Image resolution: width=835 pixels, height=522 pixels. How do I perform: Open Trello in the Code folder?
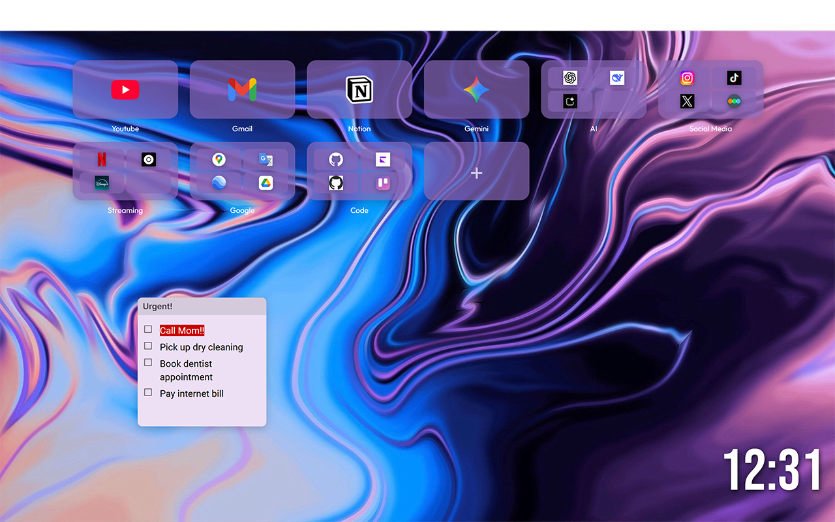click(383, 183)
